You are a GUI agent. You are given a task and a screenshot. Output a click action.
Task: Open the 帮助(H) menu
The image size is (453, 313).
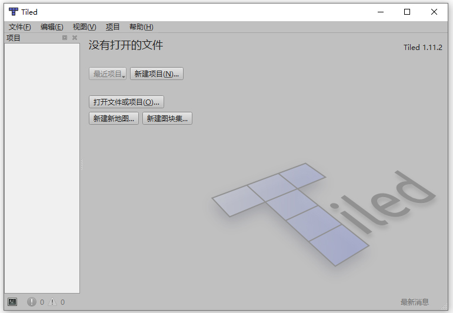pyautogui.click(x=141, y=27)
